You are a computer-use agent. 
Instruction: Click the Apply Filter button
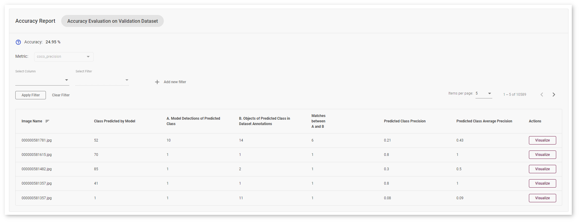pyautogui.click(x=31, y=95)
